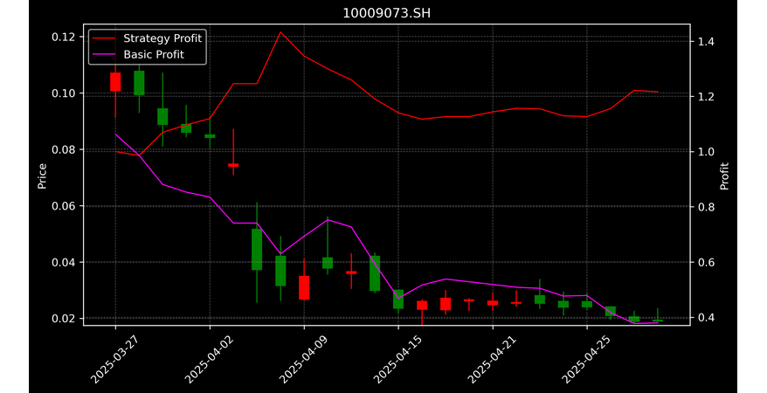Click the 0.6 profit tick label
Image resolution: width=767 pixels, height=393 pixels.
705,263
